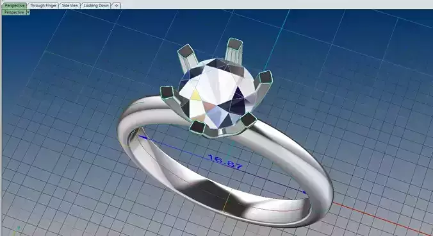This screenshot has width=433, height=236.
Task: Open the Perspective viewport title dropdown arrow
Action: click(x=28, y=12)
